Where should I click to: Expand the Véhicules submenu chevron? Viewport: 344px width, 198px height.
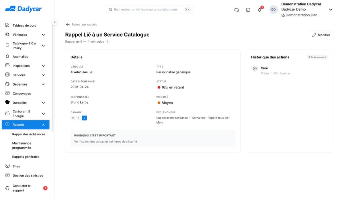pos(43,35)
